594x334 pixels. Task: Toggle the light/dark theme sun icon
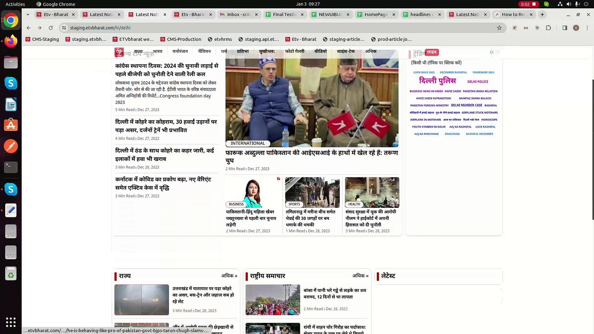(491, 52)
